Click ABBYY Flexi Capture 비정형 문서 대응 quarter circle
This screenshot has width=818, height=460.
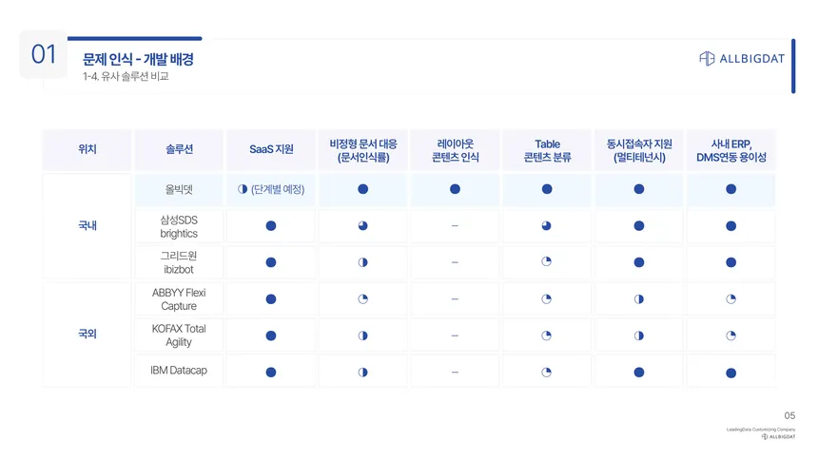coord(363,298)
